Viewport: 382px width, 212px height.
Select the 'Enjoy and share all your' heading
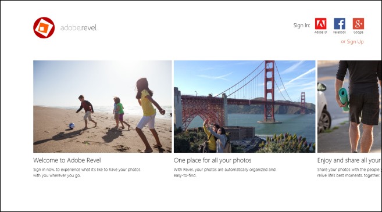349,160
